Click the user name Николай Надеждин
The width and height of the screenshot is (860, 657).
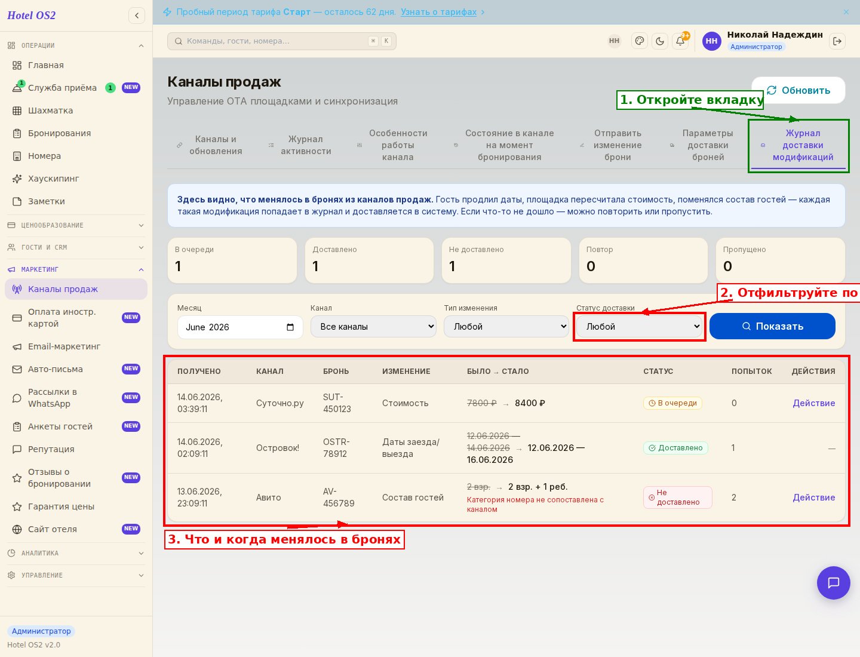pyautogui.click(x=775, y=35)
